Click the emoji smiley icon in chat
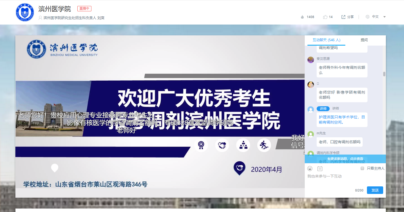This screenshot has width=404, height=212. coord(310,169)
